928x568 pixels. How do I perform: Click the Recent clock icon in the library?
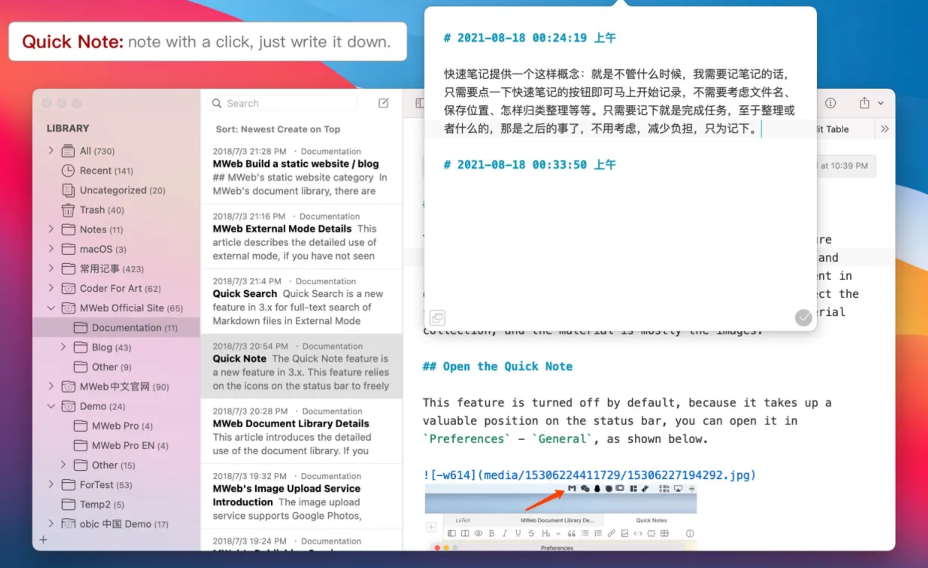coord(68,170)
